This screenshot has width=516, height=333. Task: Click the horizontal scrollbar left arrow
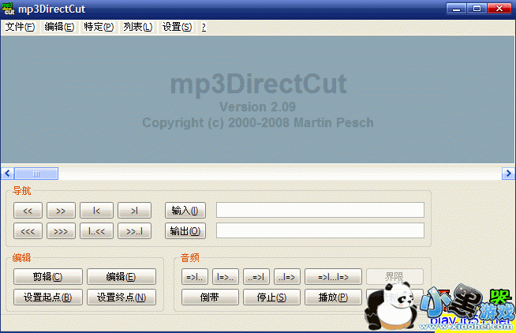8,174
